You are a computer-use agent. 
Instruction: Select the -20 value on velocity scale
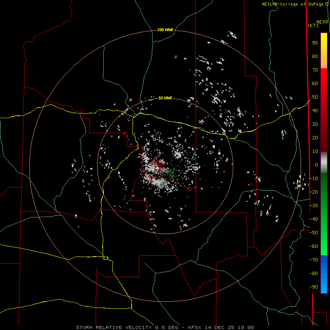(x=313, y=192)
